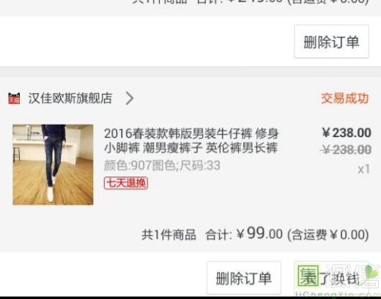This screenshot has width=381, height=299.
Task: Click the 七天退换 red badge
Action: pos(126,183)
